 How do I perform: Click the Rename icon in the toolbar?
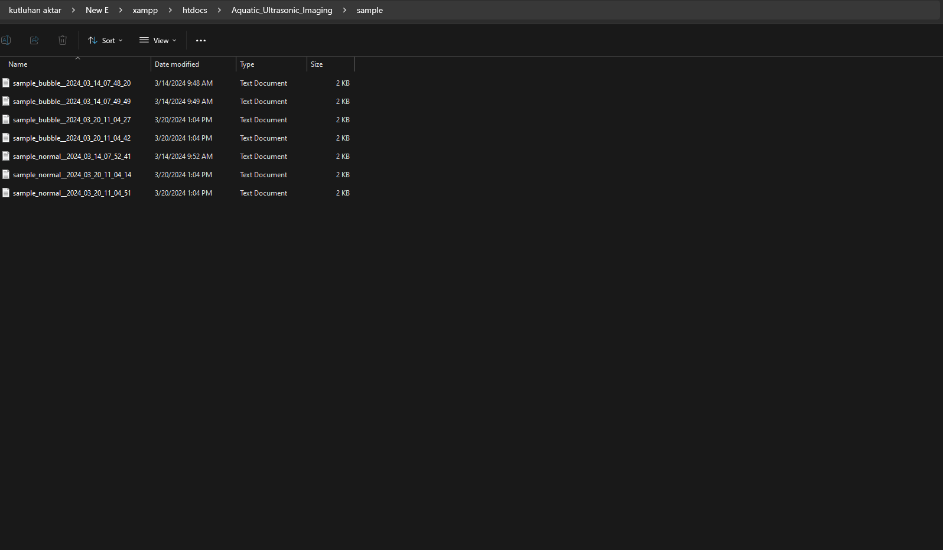tap(6, 40)
